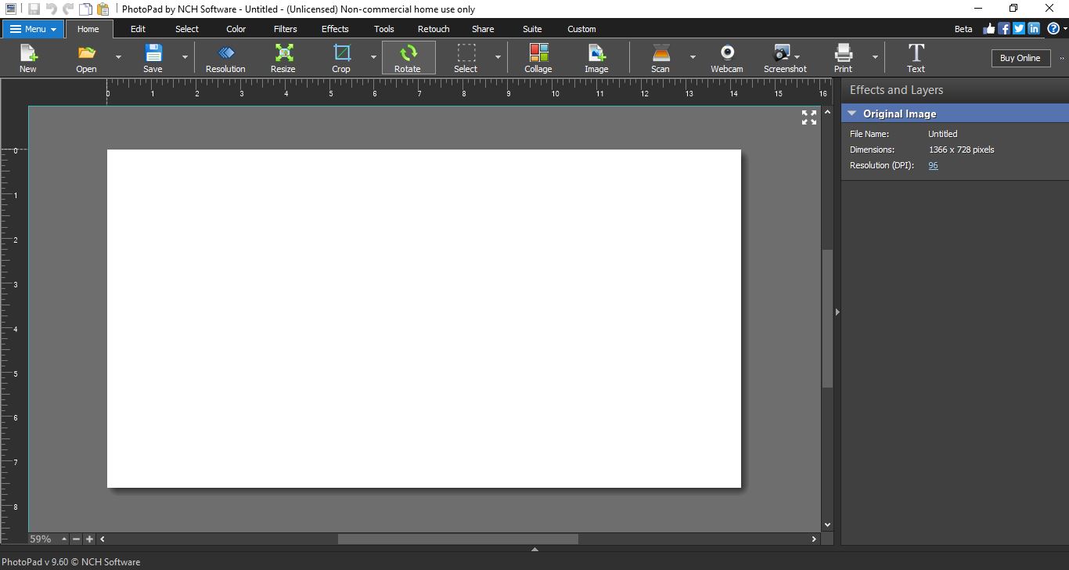Viewport: 1069px width, 570px height.
Task: Select the Resize tool
Action: tap(283, 58)
